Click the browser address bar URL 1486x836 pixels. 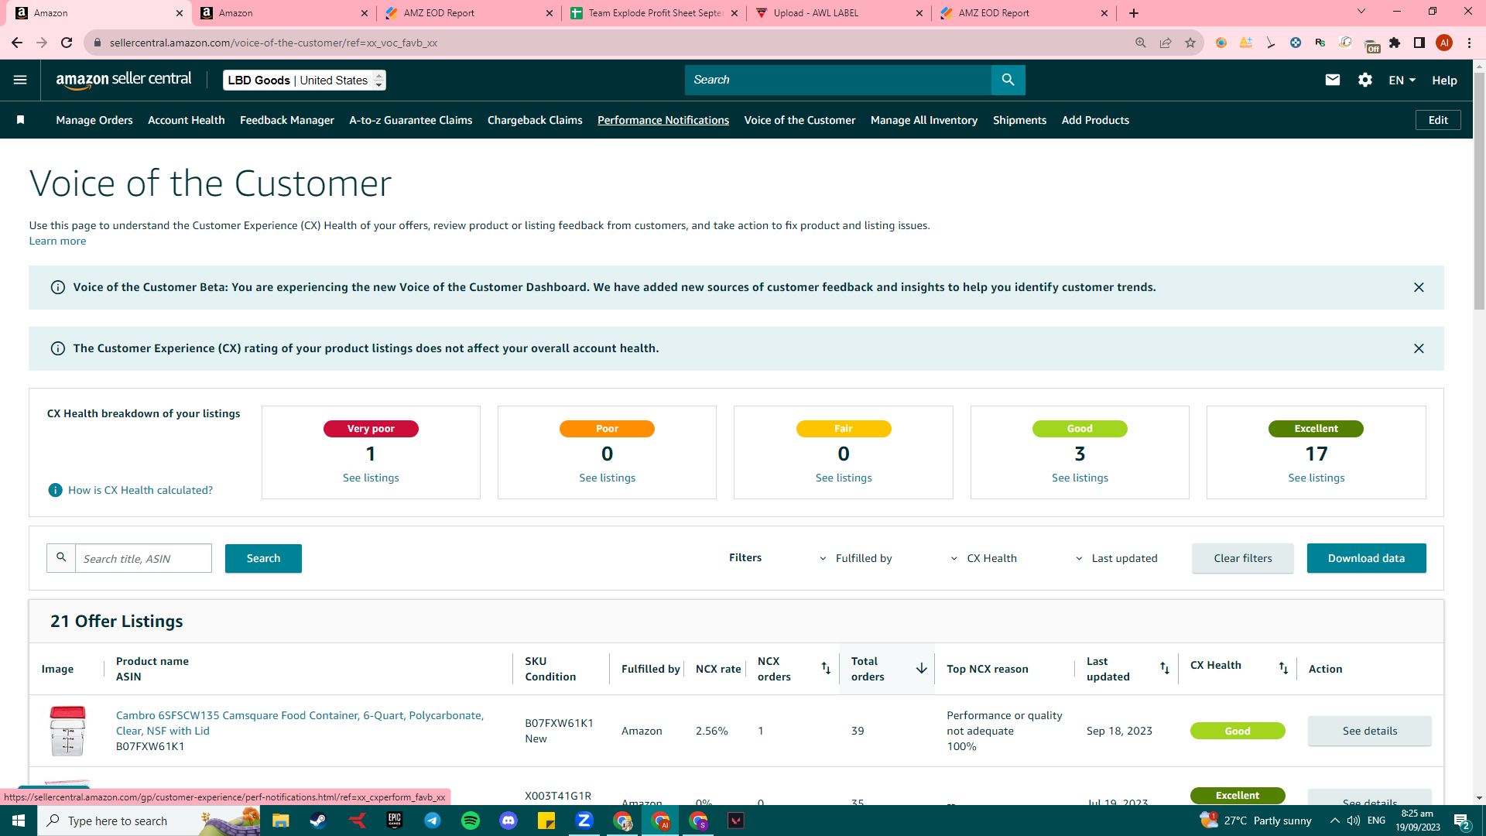click(x=273, y=43)
